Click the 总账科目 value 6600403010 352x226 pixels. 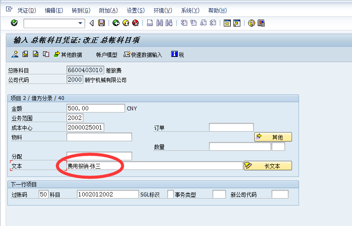85,70
